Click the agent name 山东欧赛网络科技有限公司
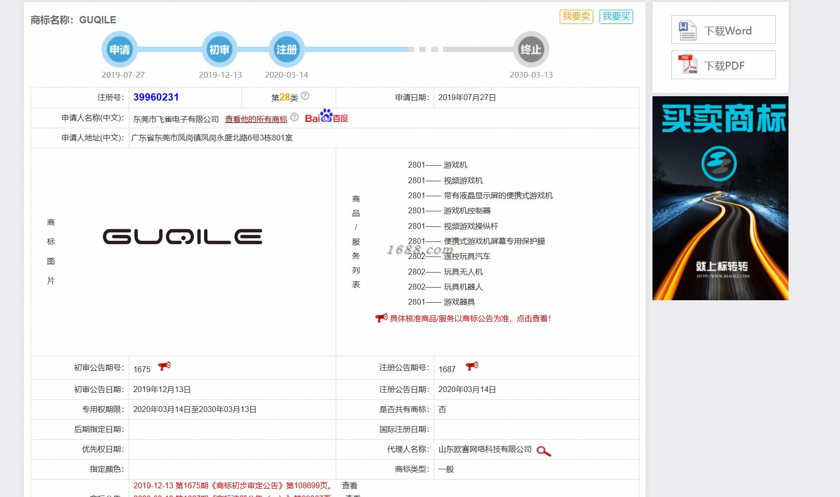The height and width of the screenshot is (497, 840). (485, 449)
